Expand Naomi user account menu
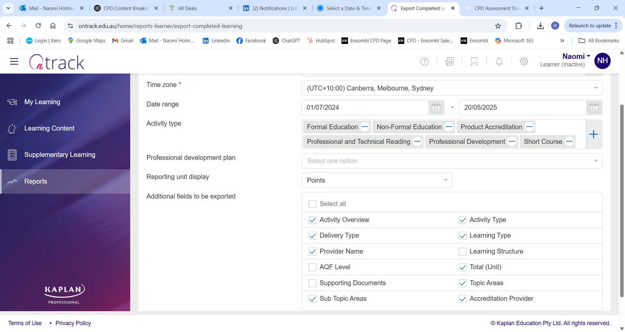The height and width of the screenshot is (332, 625). [x=576, y=56]
